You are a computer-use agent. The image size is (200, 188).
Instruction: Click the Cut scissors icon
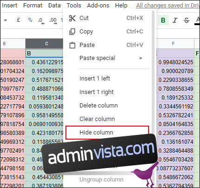(x=72, y=18)
